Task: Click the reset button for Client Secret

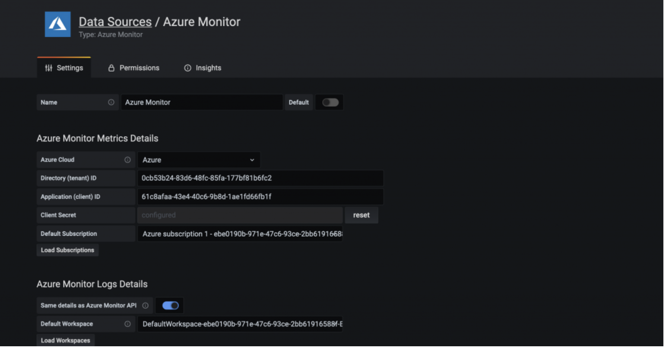Action: (362, 215)
